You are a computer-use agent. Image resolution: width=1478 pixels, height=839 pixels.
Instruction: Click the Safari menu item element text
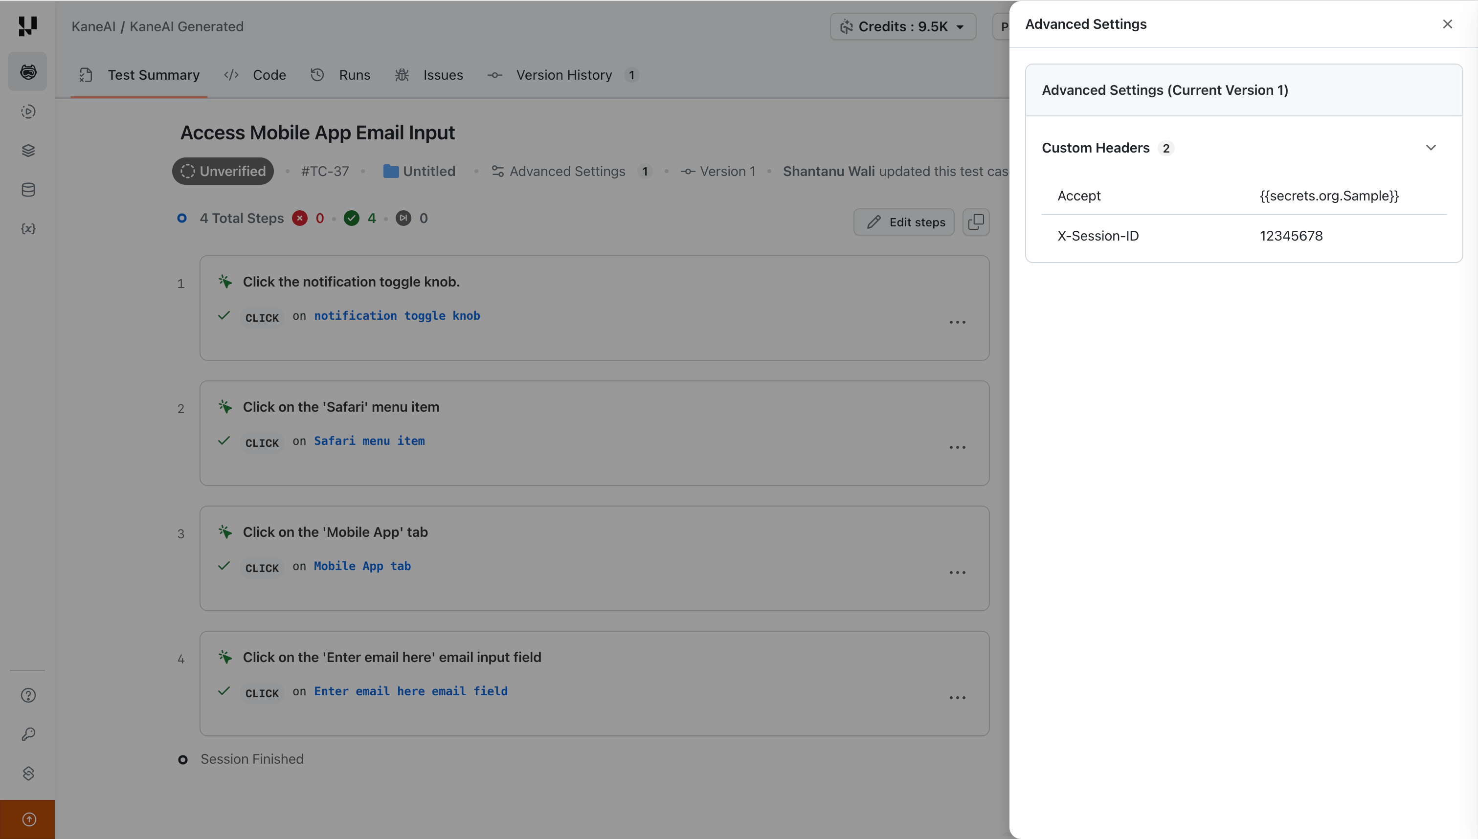pyautogui.click(x=369, y=441)
